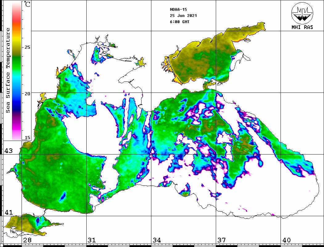Click the 25 value on color scale
The width and height of the screenshot is (324, 247).
(x=27, y=47)
